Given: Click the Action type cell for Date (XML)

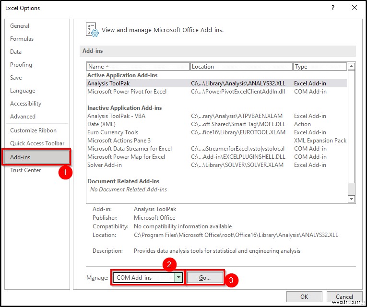Looking at the screenshot, I should coord(302,124).
